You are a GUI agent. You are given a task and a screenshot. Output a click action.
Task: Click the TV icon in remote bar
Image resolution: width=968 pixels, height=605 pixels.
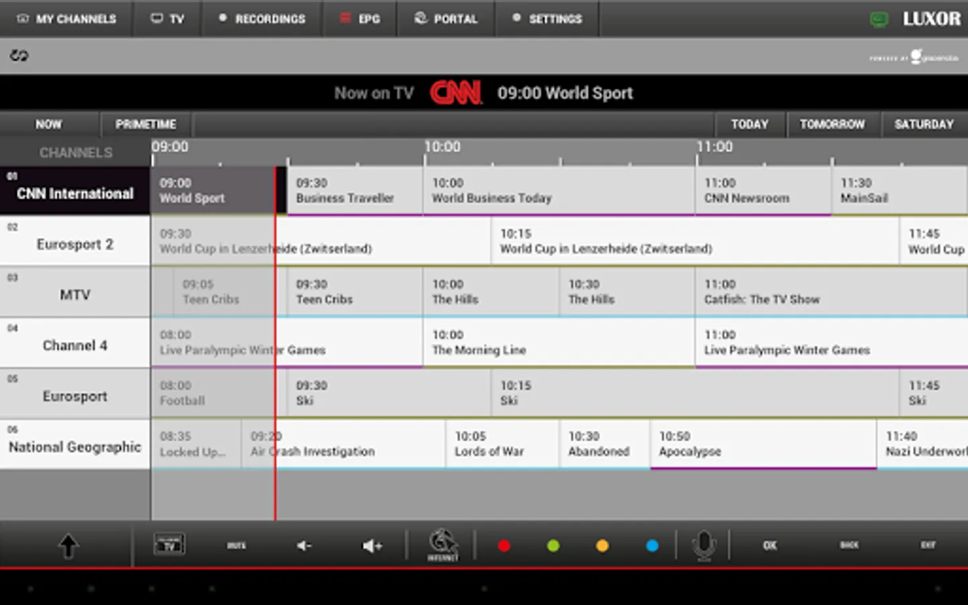(x=169, y=544)
